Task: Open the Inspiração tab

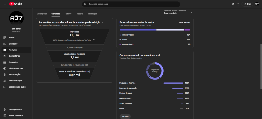Action: [x=93, y=14]
